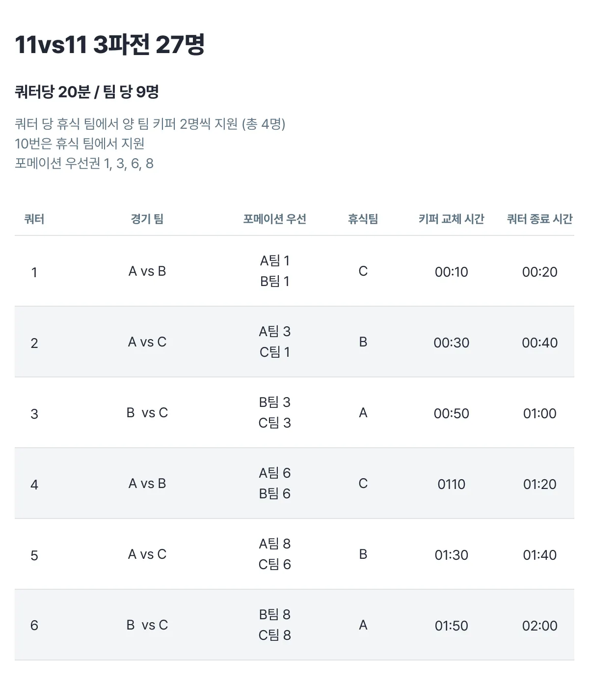Click rest team "A" in quarter 3 row

pos(363,413)
